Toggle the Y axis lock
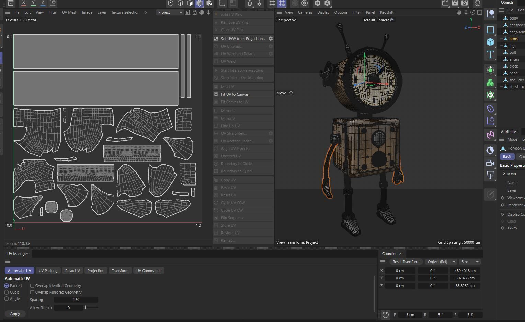The height and width of the screenshot is (322, 525). [x=33, y=3]
